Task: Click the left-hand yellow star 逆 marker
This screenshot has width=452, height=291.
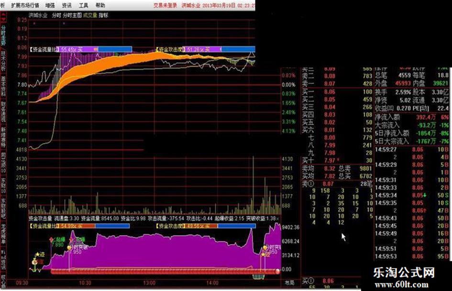Action: [x=37, y=255]
